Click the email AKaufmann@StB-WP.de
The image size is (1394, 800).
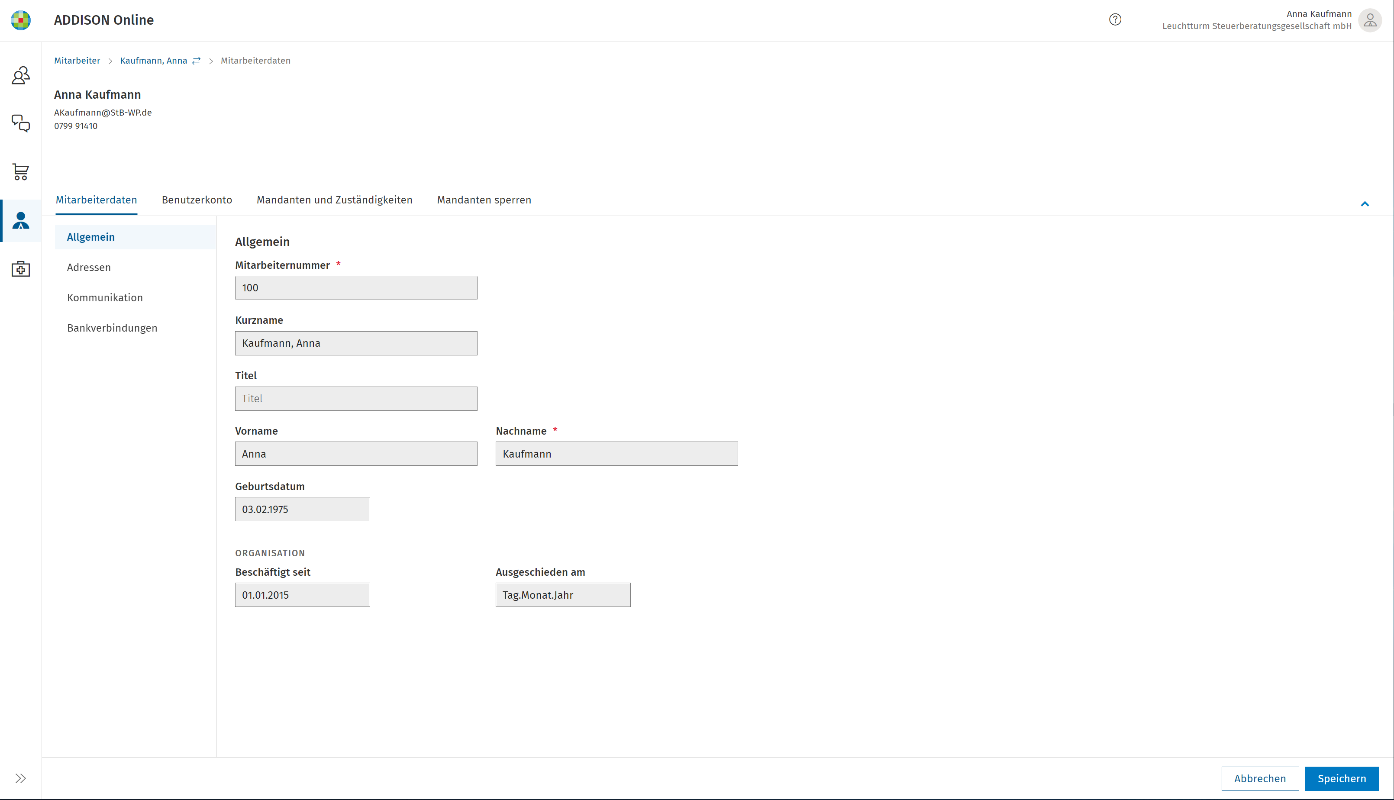103,113
